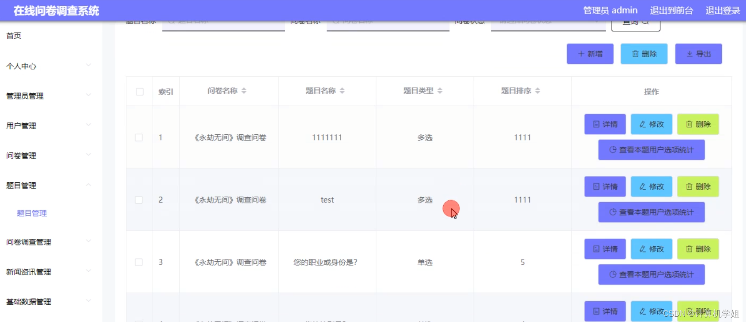Click the 多选 cell in the 1111111 row

pyautogui.click(x=425, y=137)
